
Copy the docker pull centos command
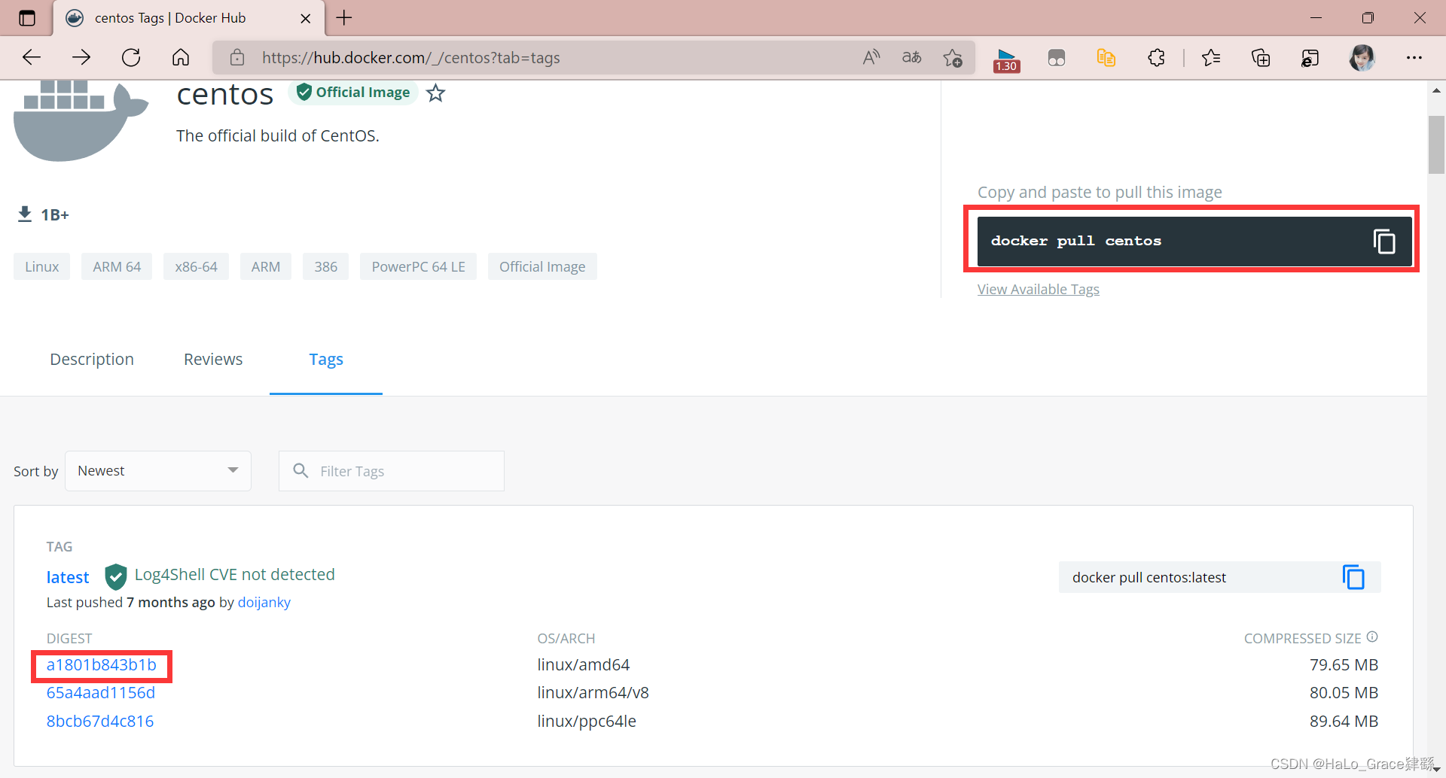pos(1384,241)
